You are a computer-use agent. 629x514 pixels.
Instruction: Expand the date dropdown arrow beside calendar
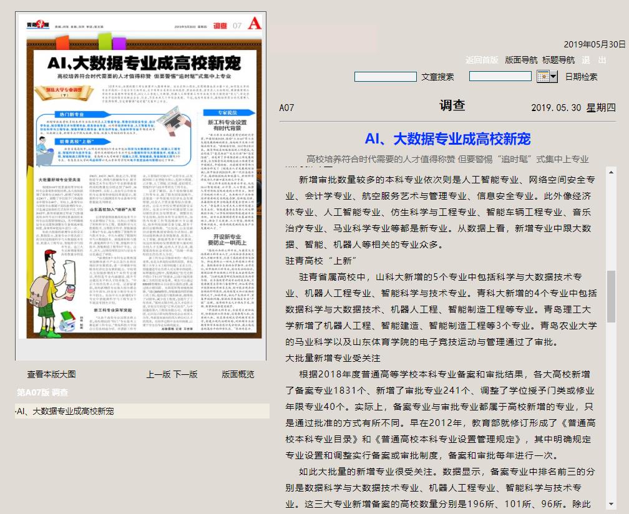[x=553, y=77]
